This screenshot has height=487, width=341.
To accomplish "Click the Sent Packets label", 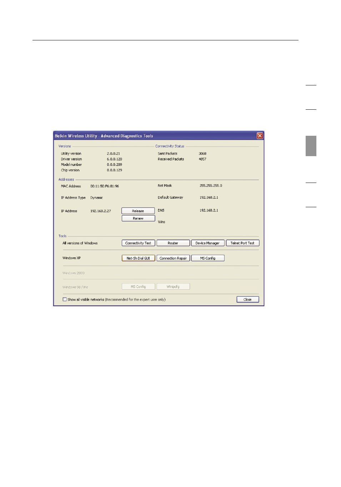I will pos(167,154).
